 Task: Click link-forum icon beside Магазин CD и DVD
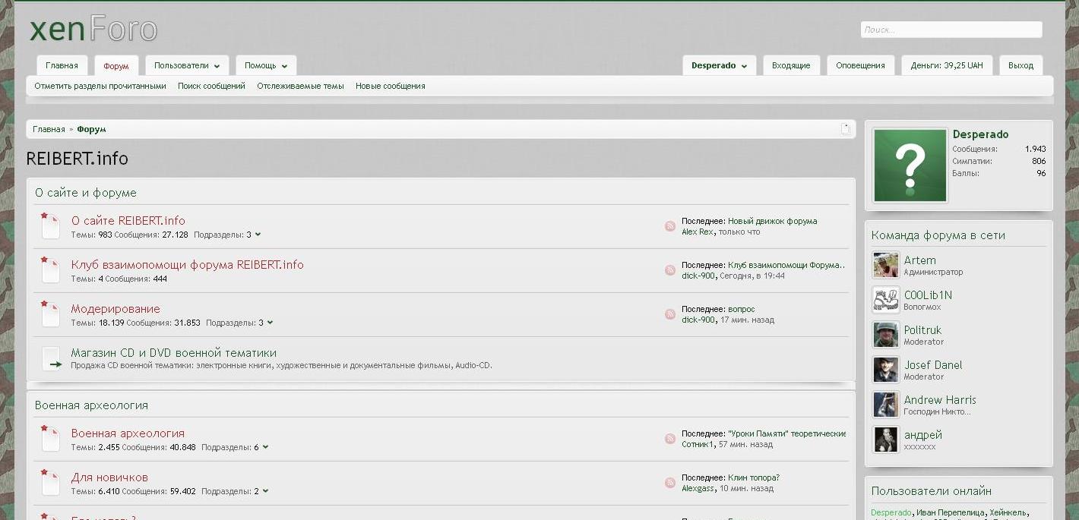(50, 358)
